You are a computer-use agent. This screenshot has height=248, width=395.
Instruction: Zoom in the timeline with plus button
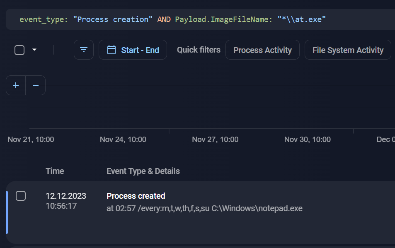(16, 85)
